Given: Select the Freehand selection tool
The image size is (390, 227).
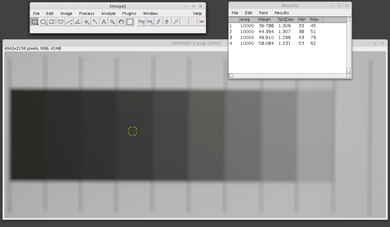Looking at the screenshot, I should pyautogui.click(x=60, y=22).
